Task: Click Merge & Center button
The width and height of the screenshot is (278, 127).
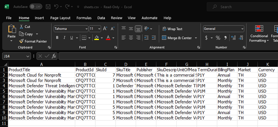Action: [177, 38]
